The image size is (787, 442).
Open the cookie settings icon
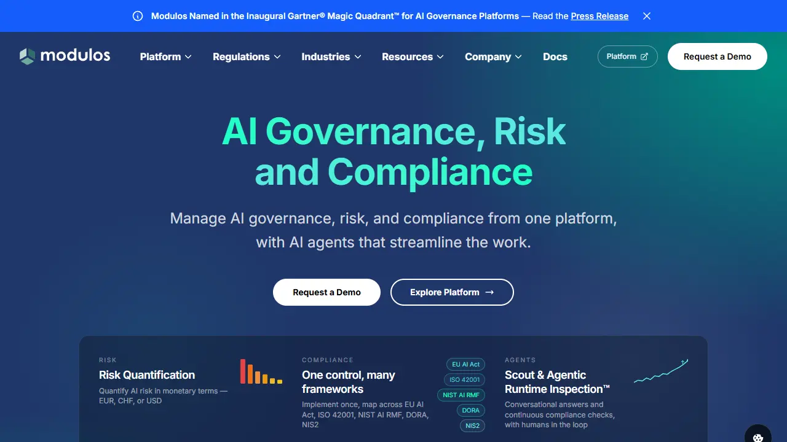click(758, 437)
